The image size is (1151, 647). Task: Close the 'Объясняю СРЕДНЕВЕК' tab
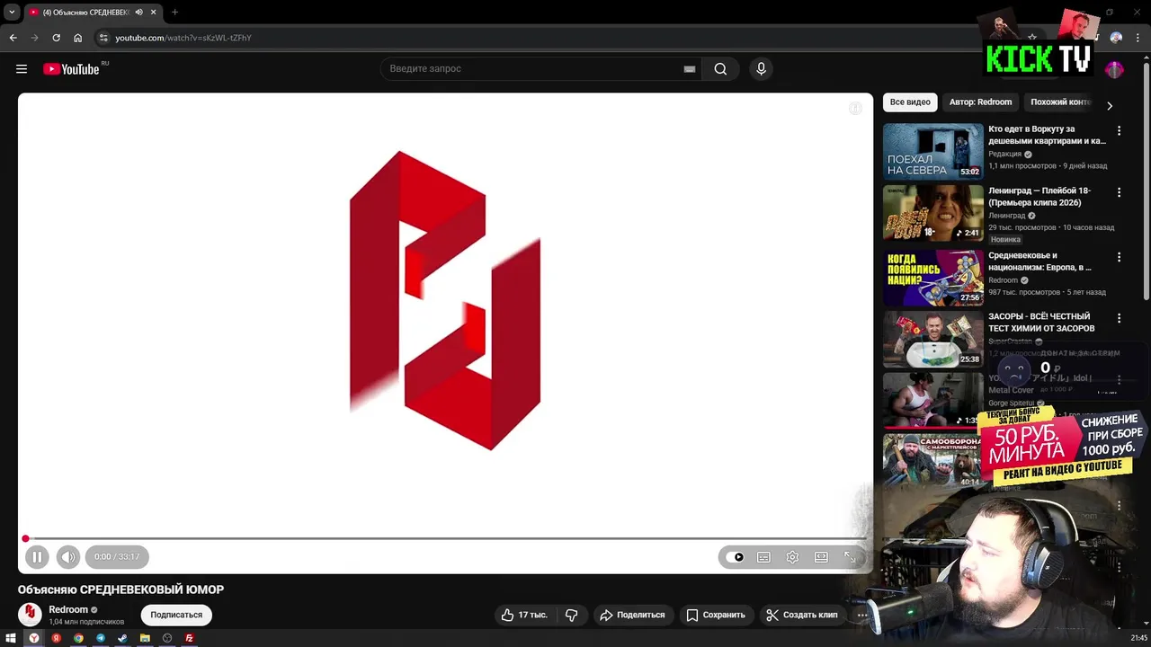click(154, 12)
